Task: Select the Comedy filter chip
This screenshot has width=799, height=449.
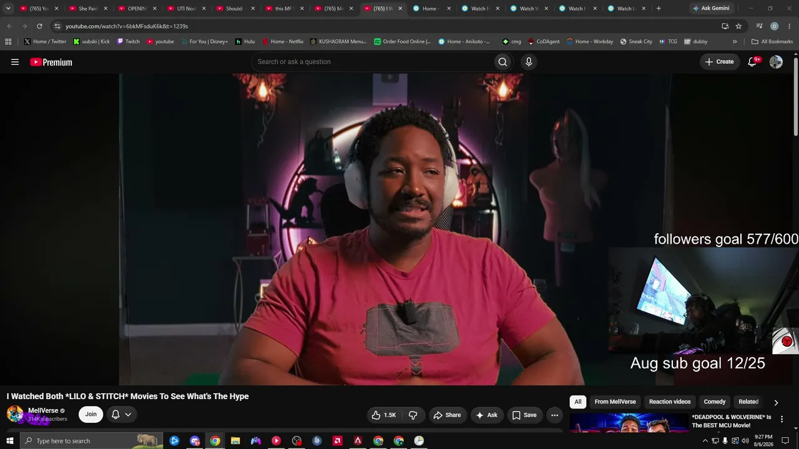Action: tap(715, 402)
